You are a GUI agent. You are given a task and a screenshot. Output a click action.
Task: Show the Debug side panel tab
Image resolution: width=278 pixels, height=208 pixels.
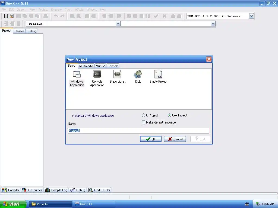tap(32, 31)
